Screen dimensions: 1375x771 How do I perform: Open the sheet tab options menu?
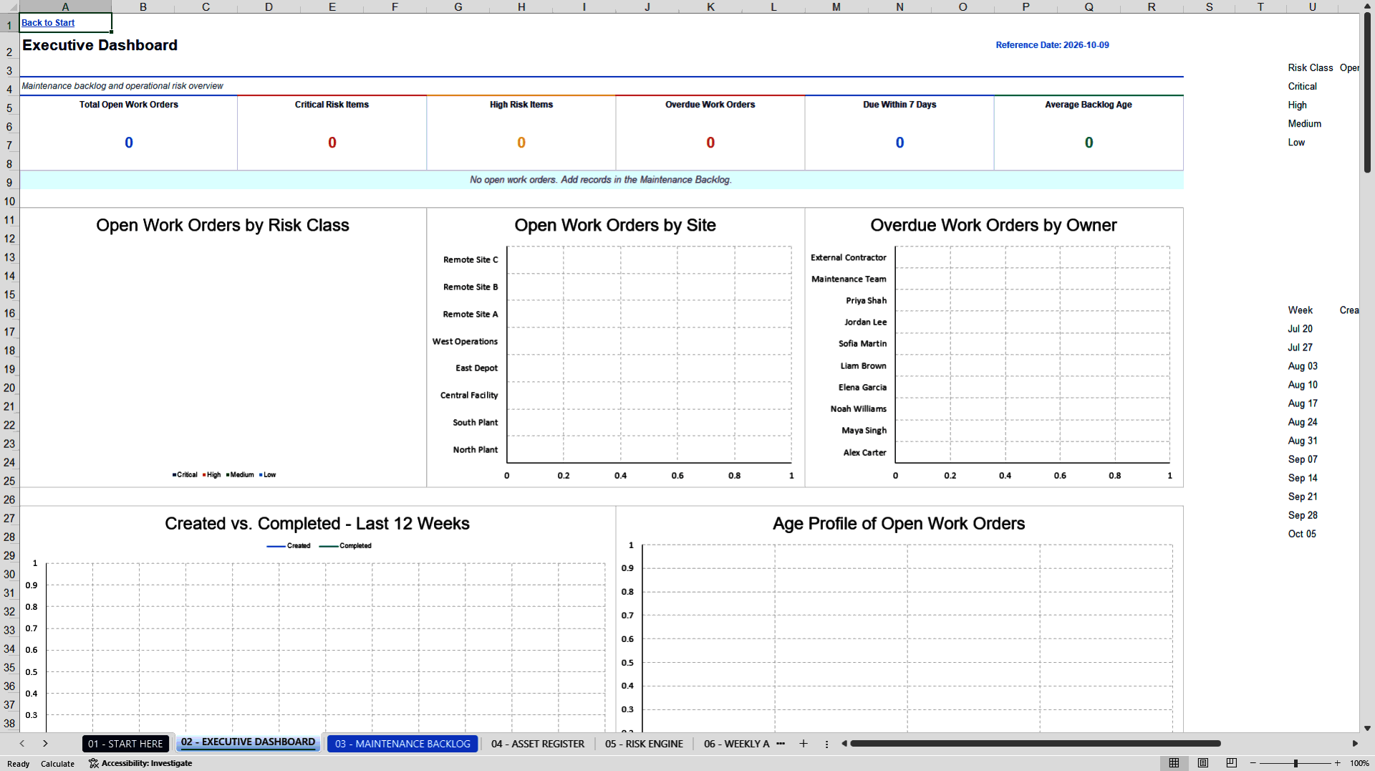tap(826, 744)
